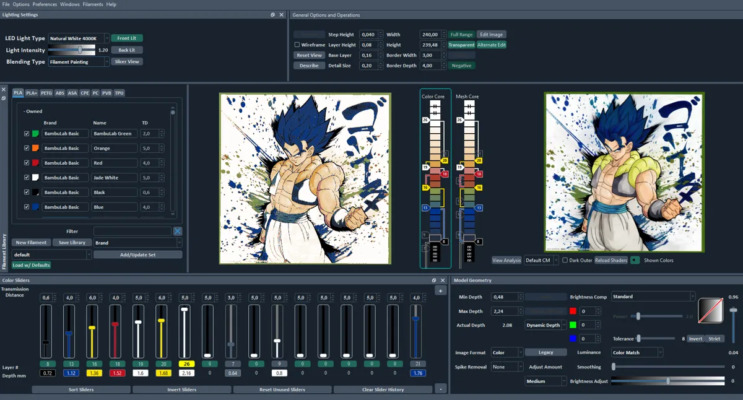Switch to the PETG filament tab
The width and height of the screenshot is (743, 400).
tap(46, 93)
